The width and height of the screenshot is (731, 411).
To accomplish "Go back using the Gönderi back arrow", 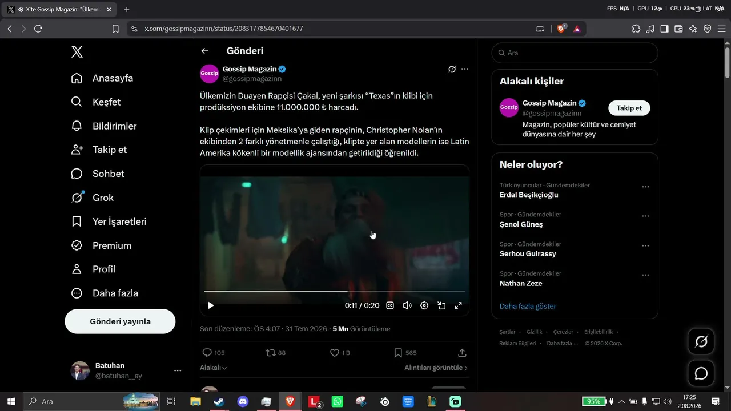I will 205,51.
